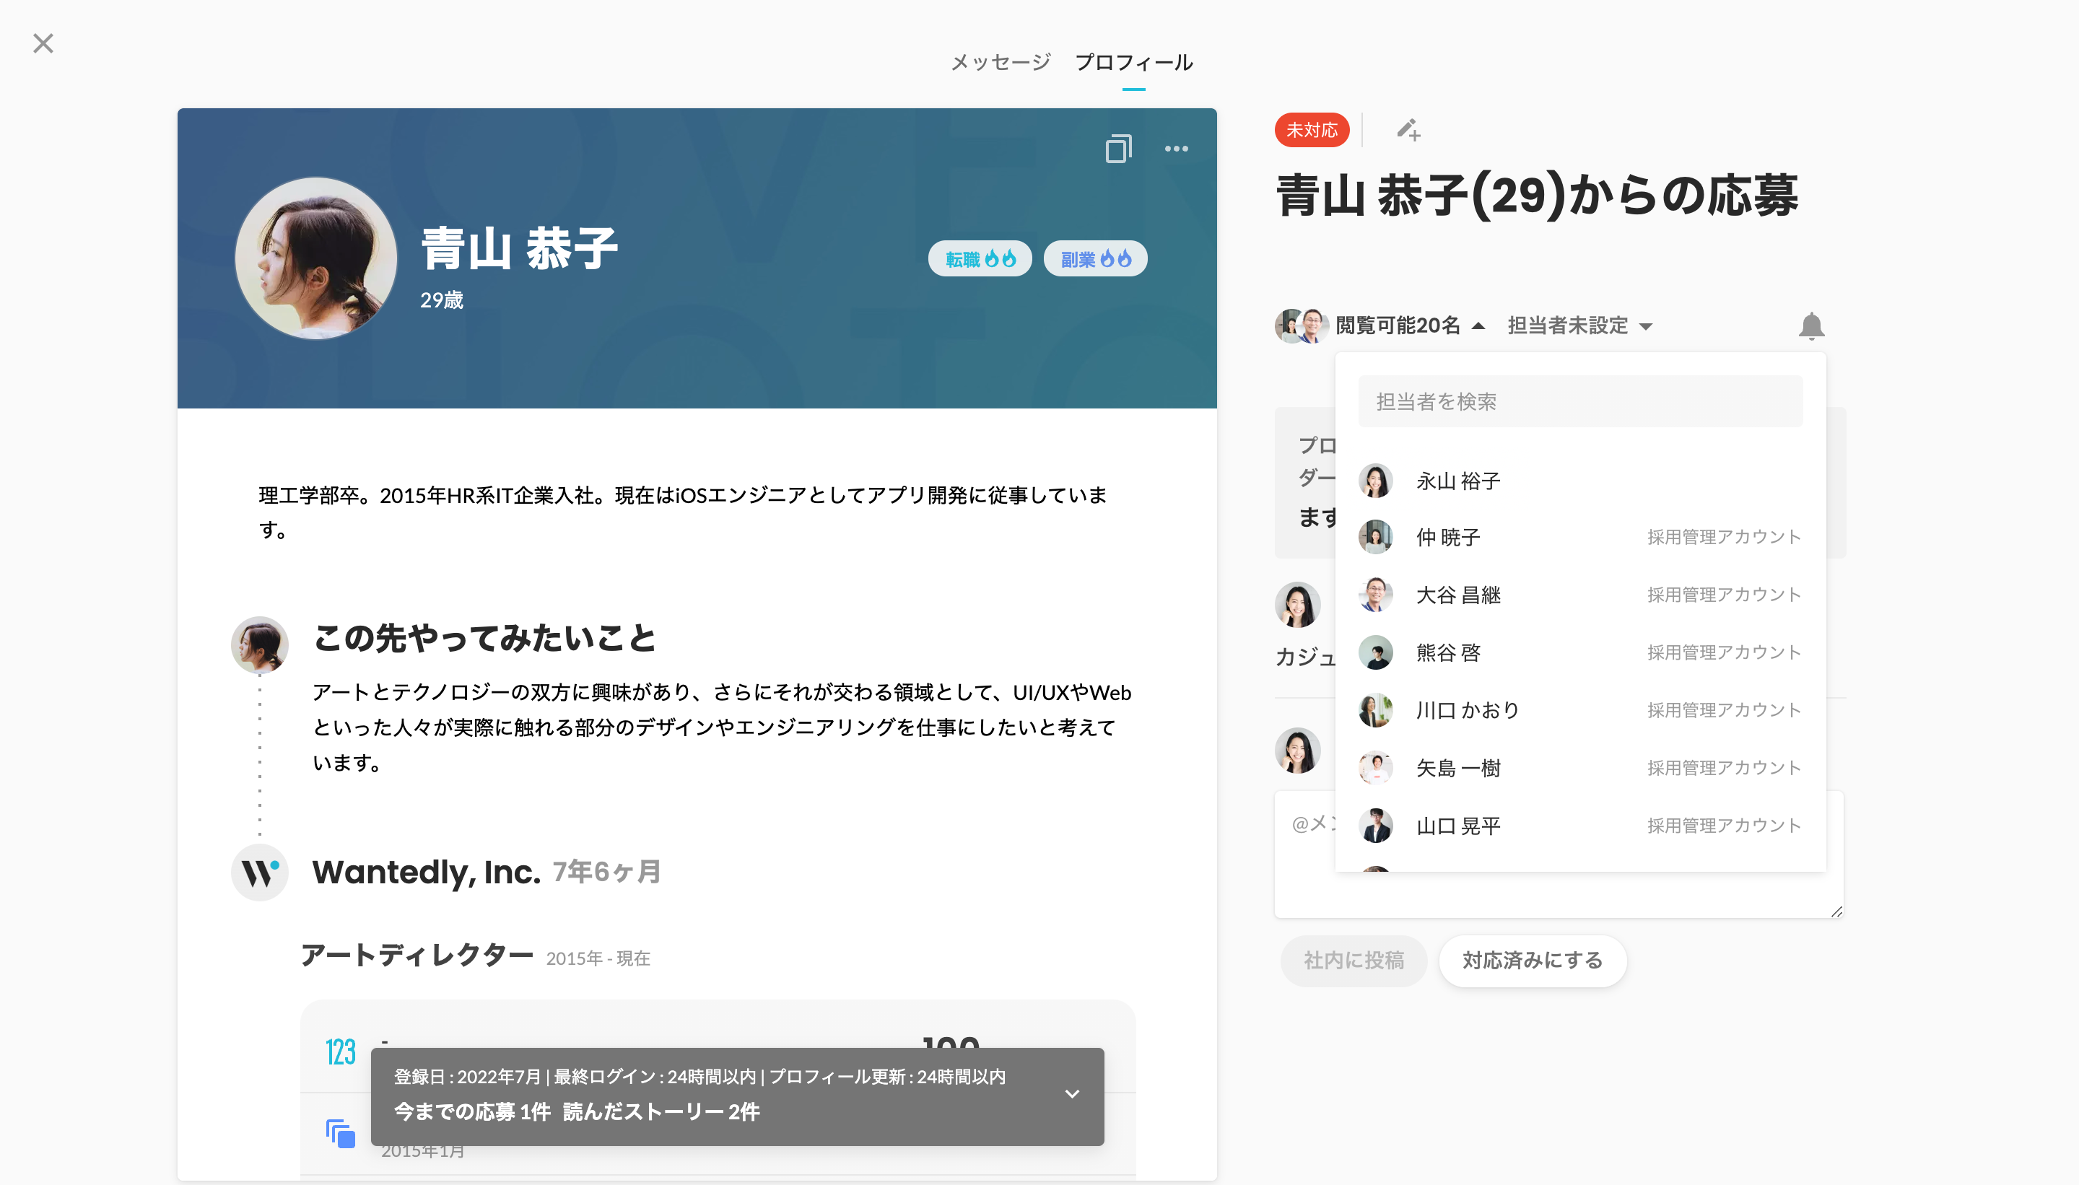Click the 対応済みにする button

(x=1533, y=961)
